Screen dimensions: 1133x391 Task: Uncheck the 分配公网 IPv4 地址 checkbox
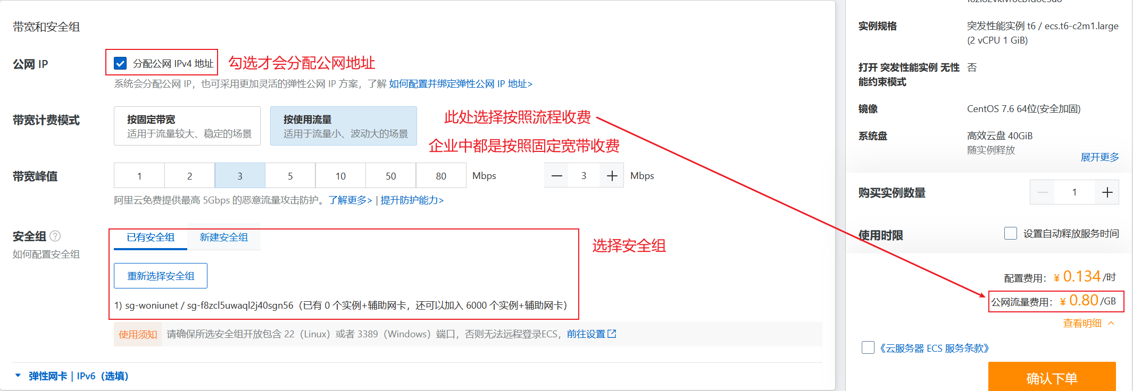click(120, 63)
